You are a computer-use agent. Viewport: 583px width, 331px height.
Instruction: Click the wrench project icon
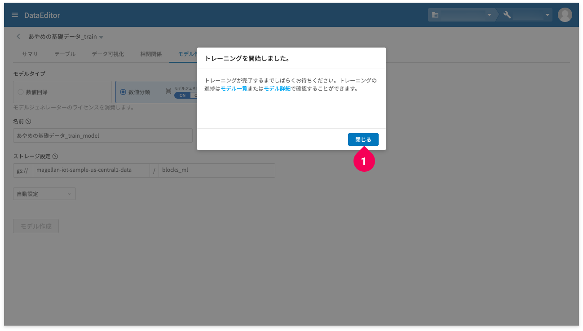507,15
